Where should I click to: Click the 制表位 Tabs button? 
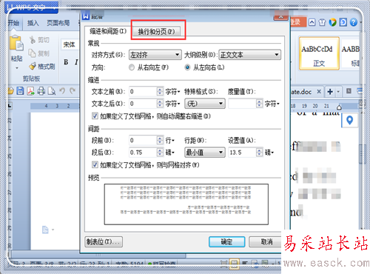tap(104, 241)
